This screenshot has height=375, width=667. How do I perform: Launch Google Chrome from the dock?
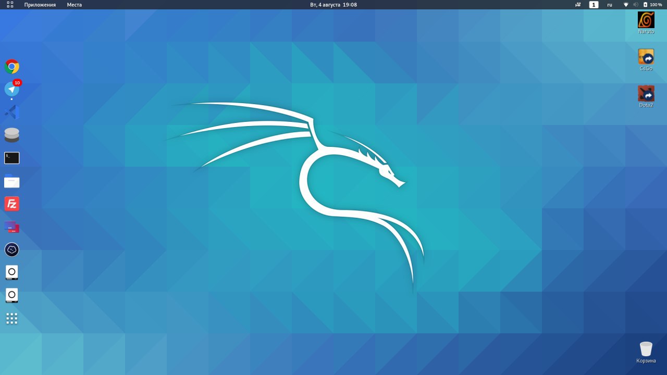pos(12,67)
